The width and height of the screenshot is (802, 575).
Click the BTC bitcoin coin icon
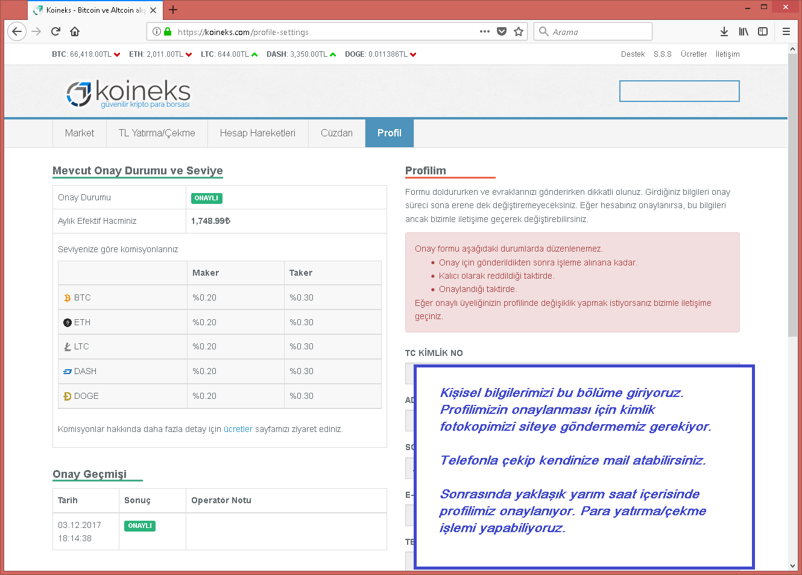click(68, 298)
